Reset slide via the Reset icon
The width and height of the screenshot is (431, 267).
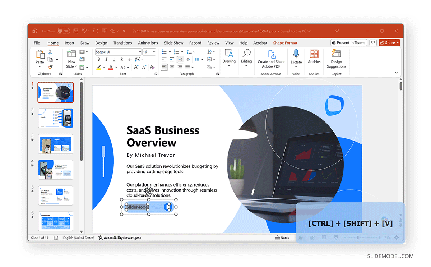point(82,60)
